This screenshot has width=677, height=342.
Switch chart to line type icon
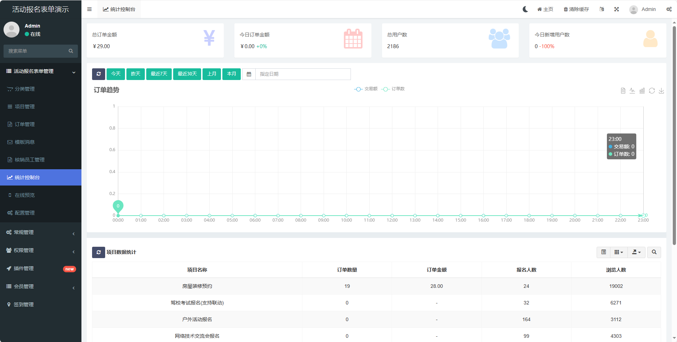click(x=632, y=91)
